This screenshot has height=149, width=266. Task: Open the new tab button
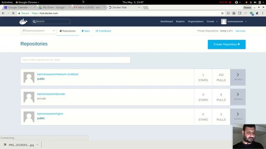145,7
